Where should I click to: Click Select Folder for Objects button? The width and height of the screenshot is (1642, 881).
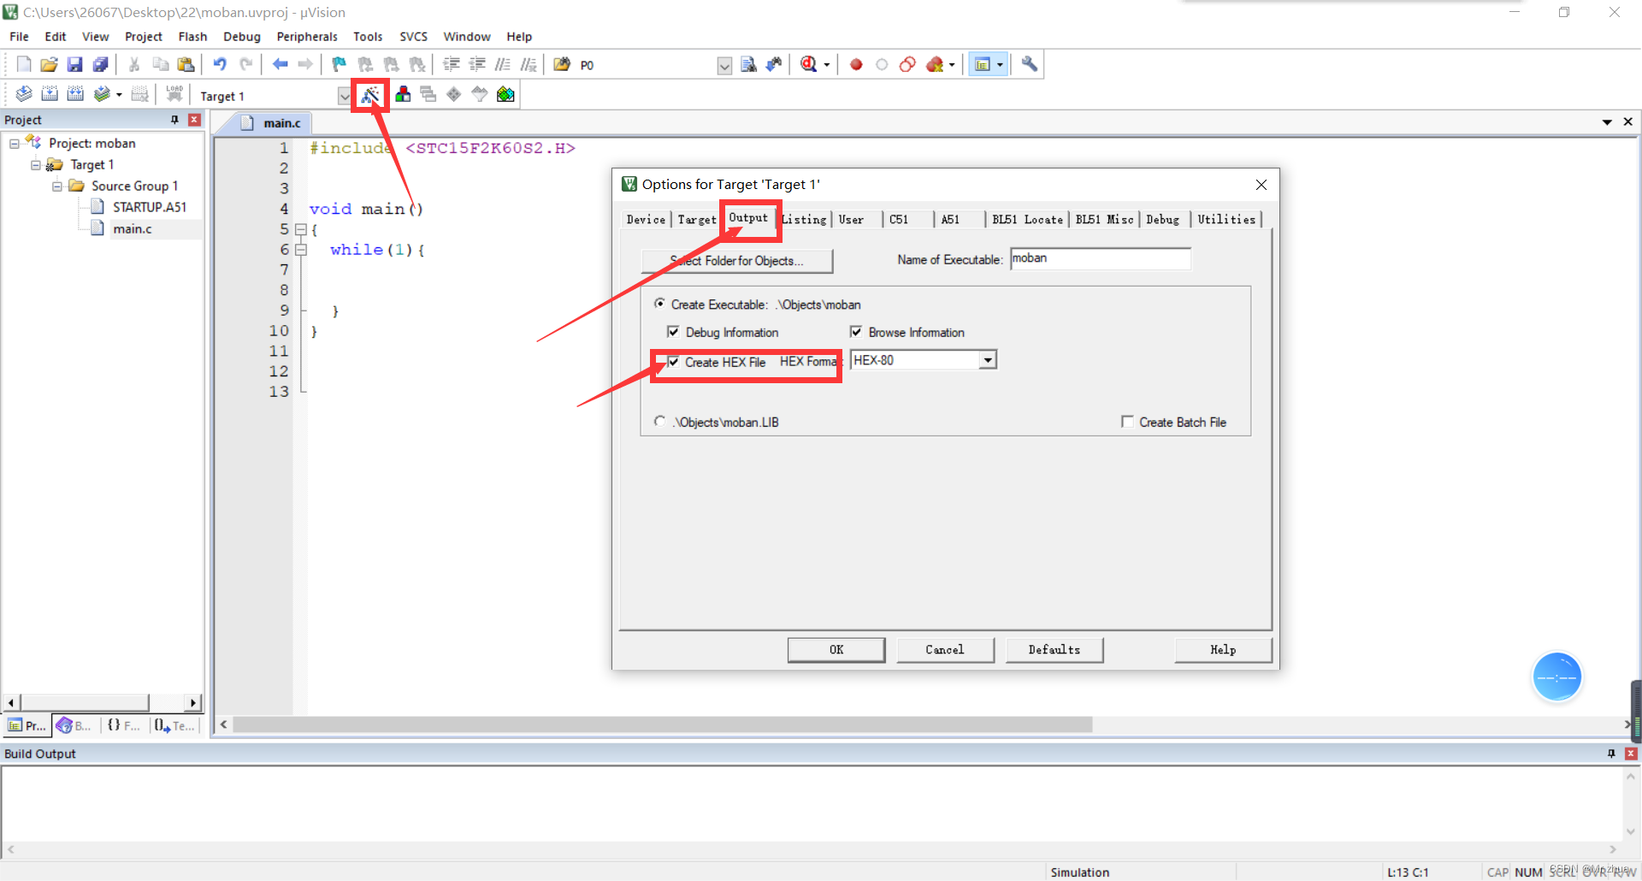pyautogui.click(x=736, y=261)
